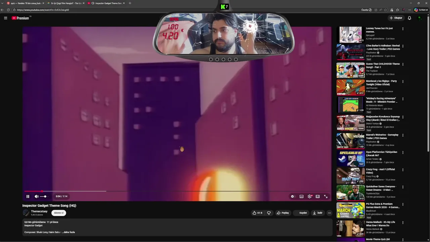This screenshot has height=242, width=430.
Task: Open Crazy Frog Axel F thumbnail
Action: click(x=350, y=175)
